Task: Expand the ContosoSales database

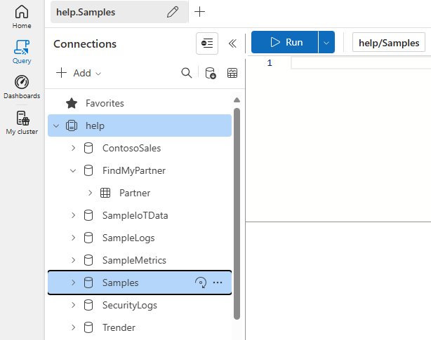Action: (x=73, y=148)
